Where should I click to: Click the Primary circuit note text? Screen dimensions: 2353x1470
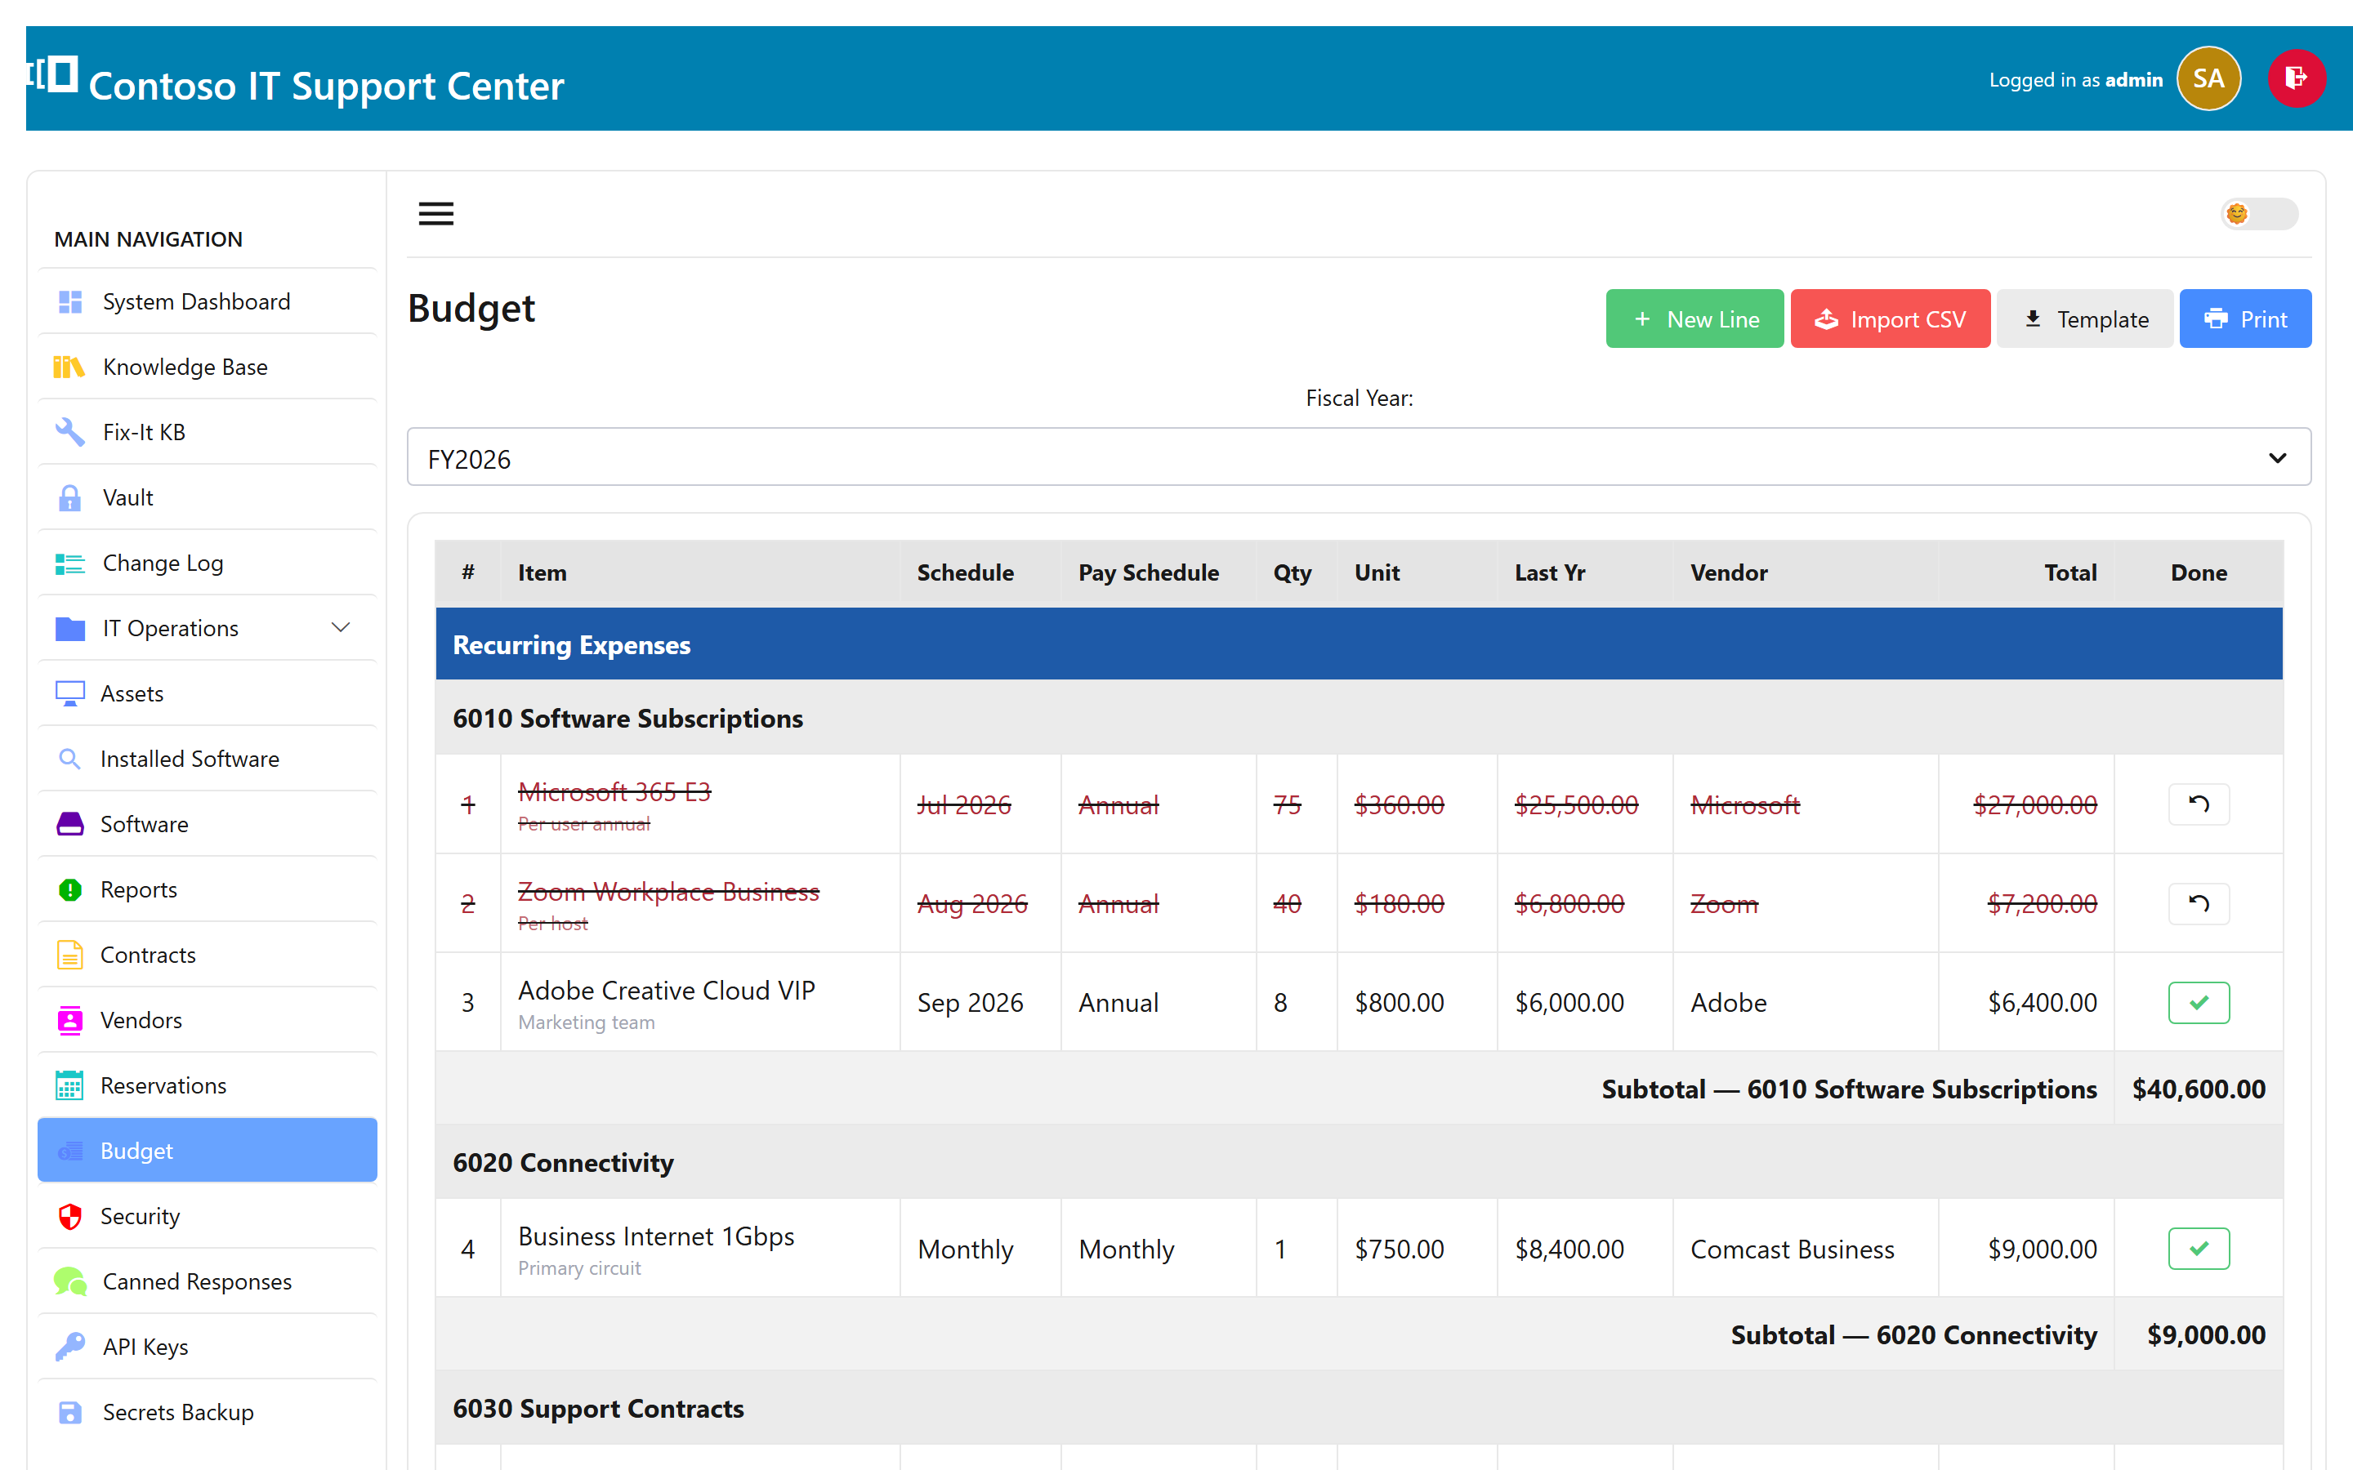579,1267
